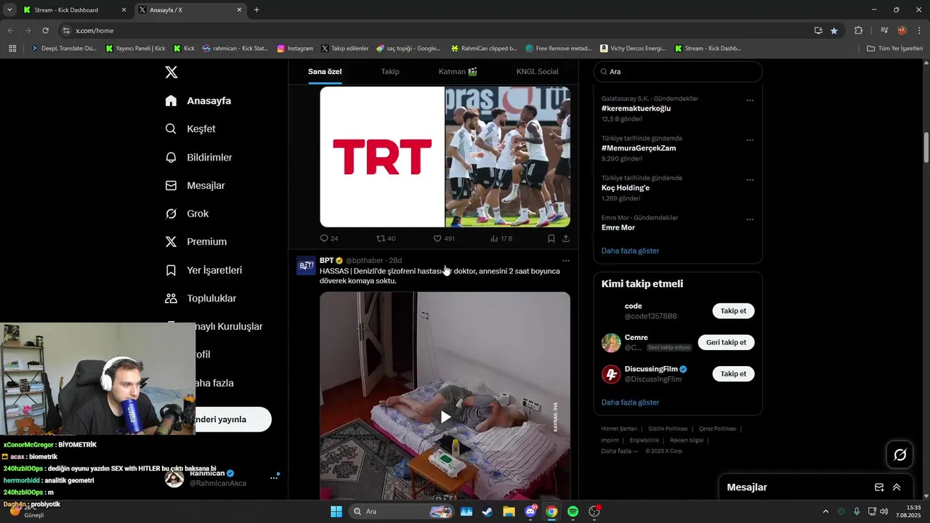The width and height of the screenshot is (930, 523).
Task: Open new browser tab
Action: 256,10
